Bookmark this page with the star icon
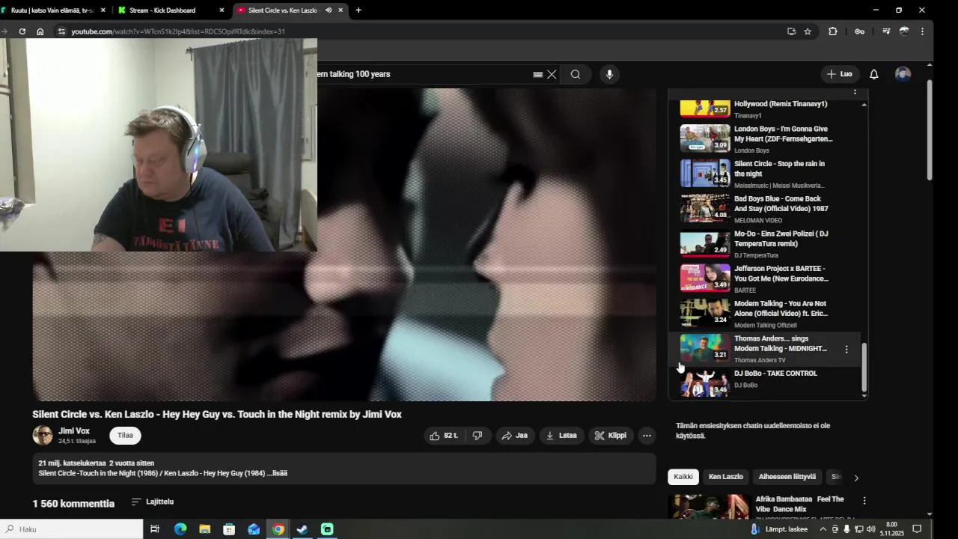 pos(808,31)
